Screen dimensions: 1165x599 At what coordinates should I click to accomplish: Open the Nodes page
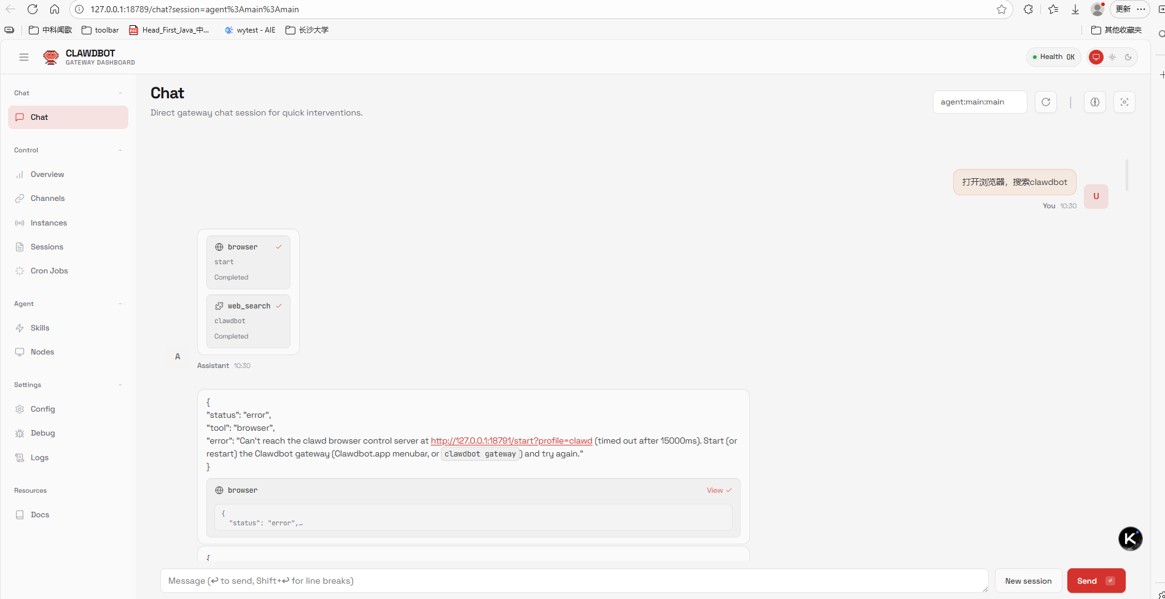[68, 352]
